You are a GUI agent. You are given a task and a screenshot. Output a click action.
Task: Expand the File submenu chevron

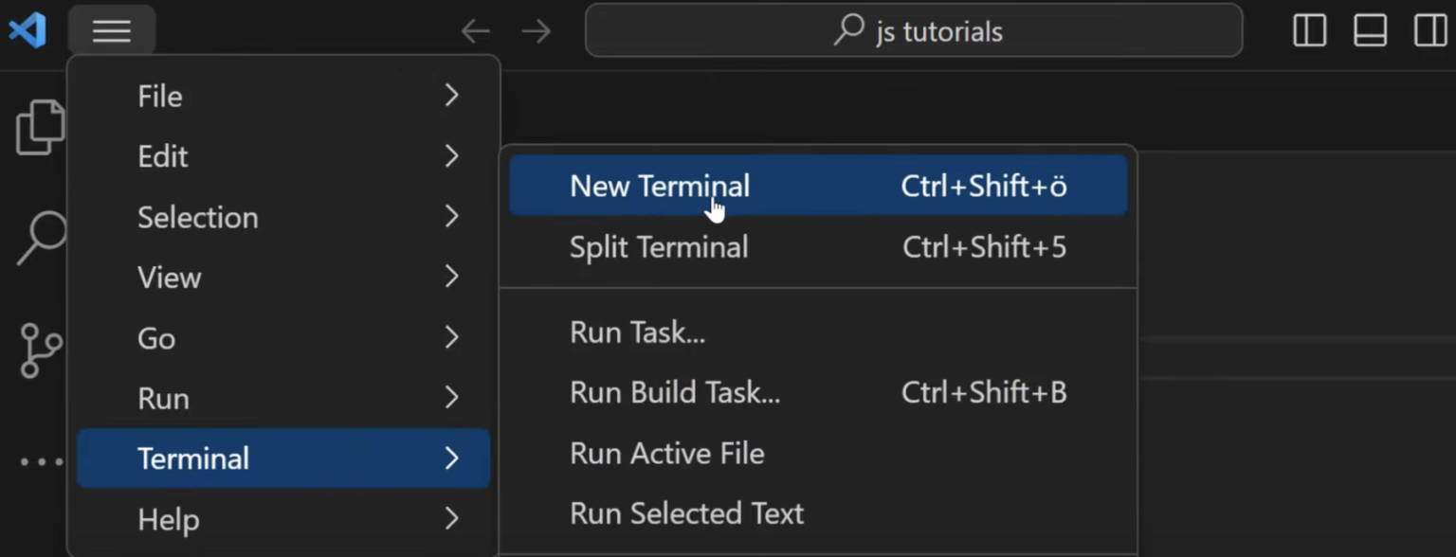click(x=452, y=96)
